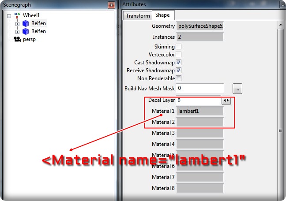This screenshot has height=201, width=286.
Task: Click the Build Nav Mesh Mask field
Action: click(x=199, y=89)
